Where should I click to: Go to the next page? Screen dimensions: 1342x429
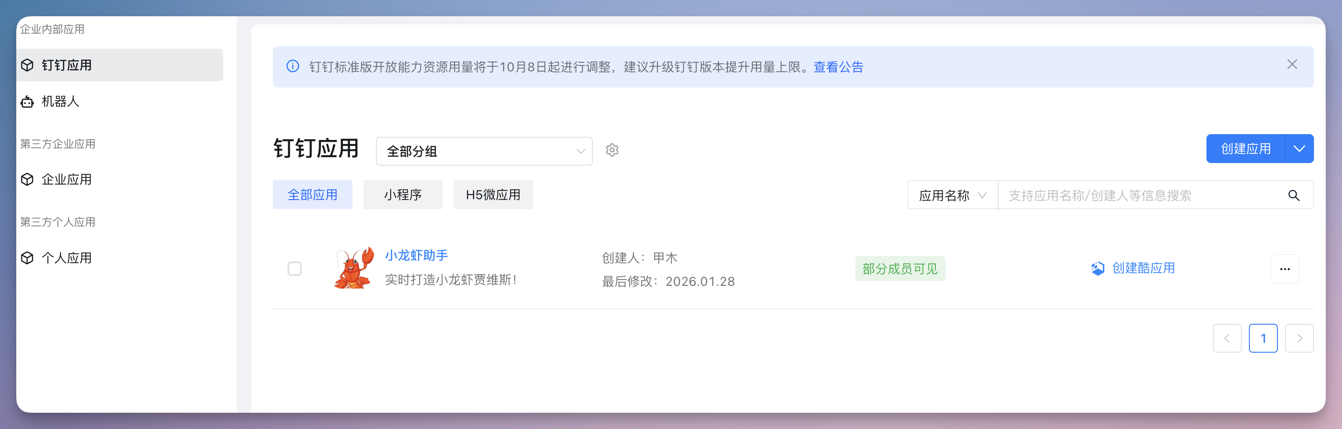(1299, 338)
